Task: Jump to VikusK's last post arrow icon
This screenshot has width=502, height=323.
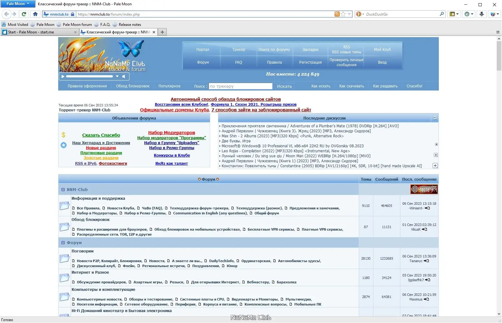Action: click(x=424, y=229)
